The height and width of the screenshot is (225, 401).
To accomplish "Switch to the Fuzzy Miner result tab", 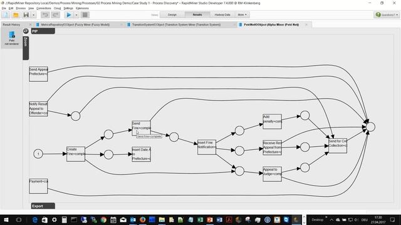I will click(x=75, y=25).
